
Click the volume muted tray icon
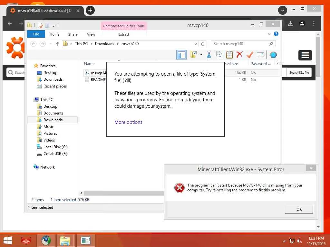(x=299, y=241)
